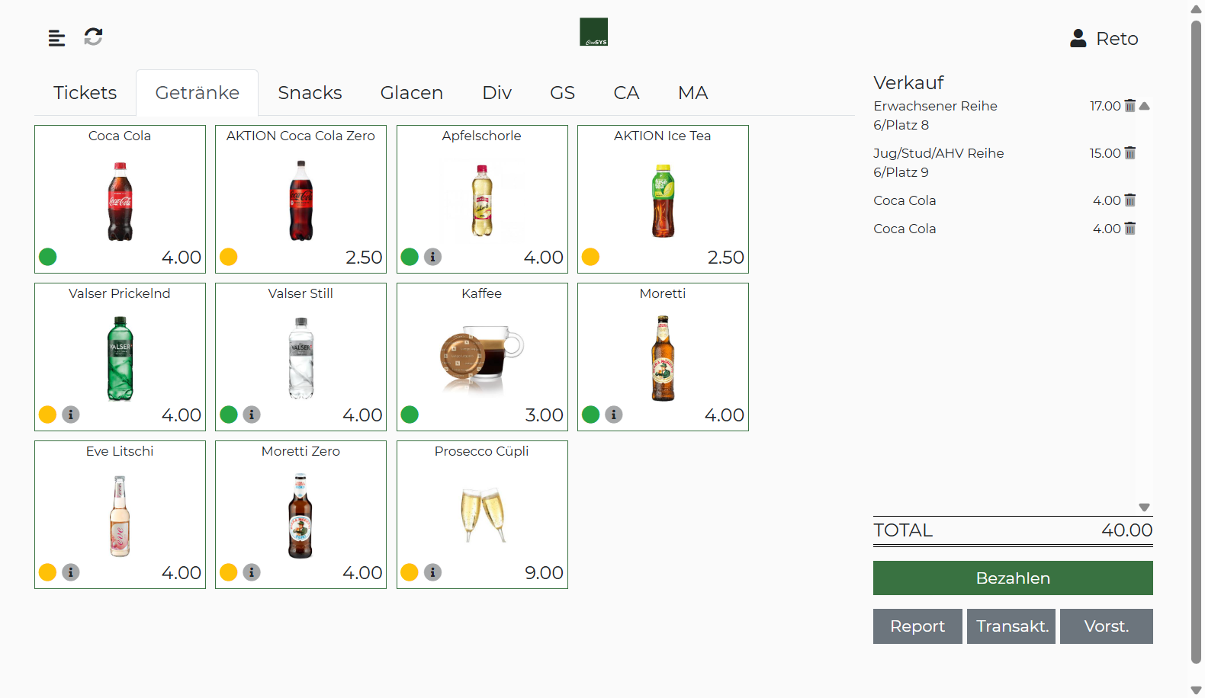Open the CA tab
1205x698 pixels.
(626, 93)
